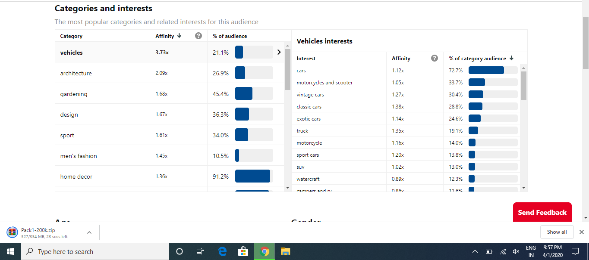Open File Explorer from the taskbar

point(285,251)
